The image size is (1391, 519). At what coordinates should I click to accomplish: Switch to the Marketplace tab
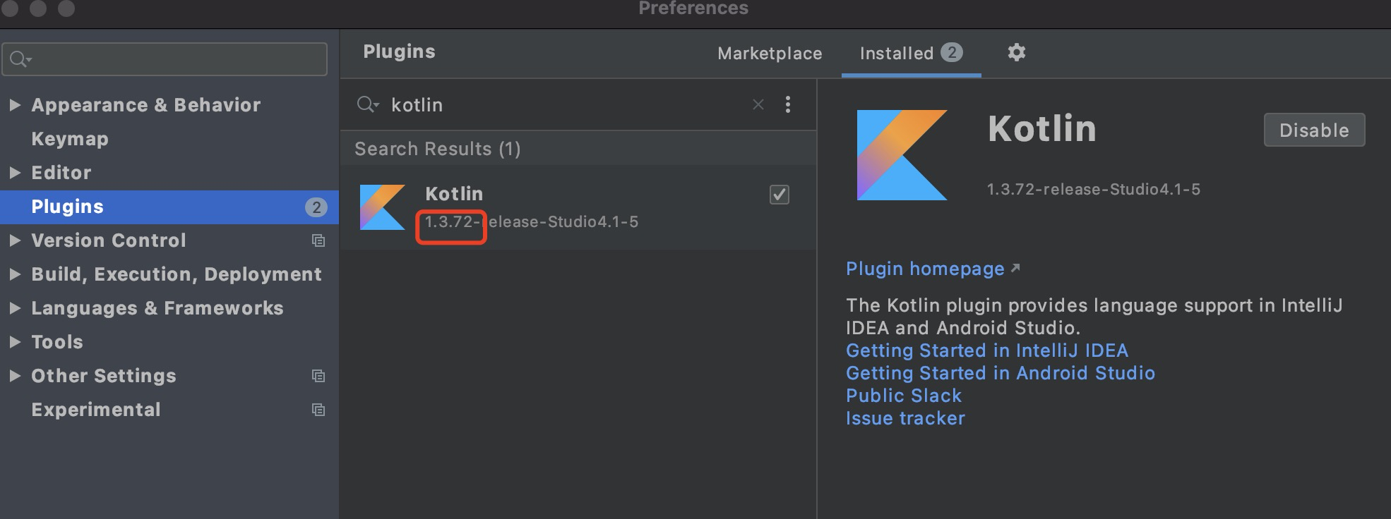coord(770,54)
